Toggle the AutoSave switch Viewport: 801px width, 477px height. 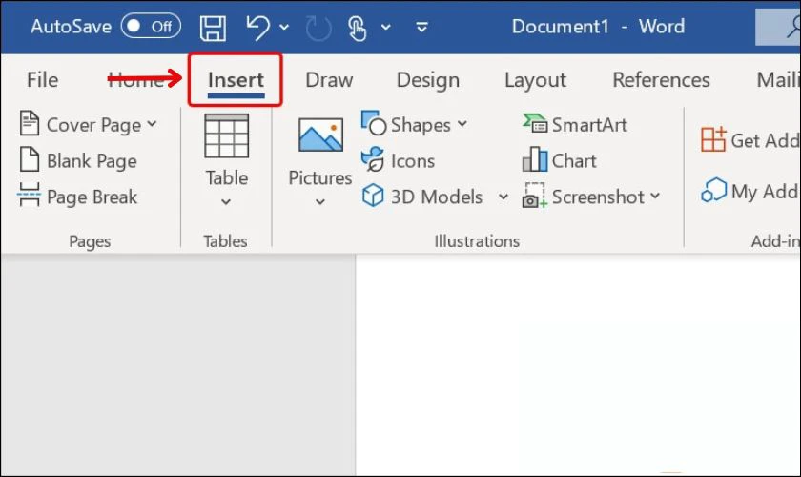[151, 26]
